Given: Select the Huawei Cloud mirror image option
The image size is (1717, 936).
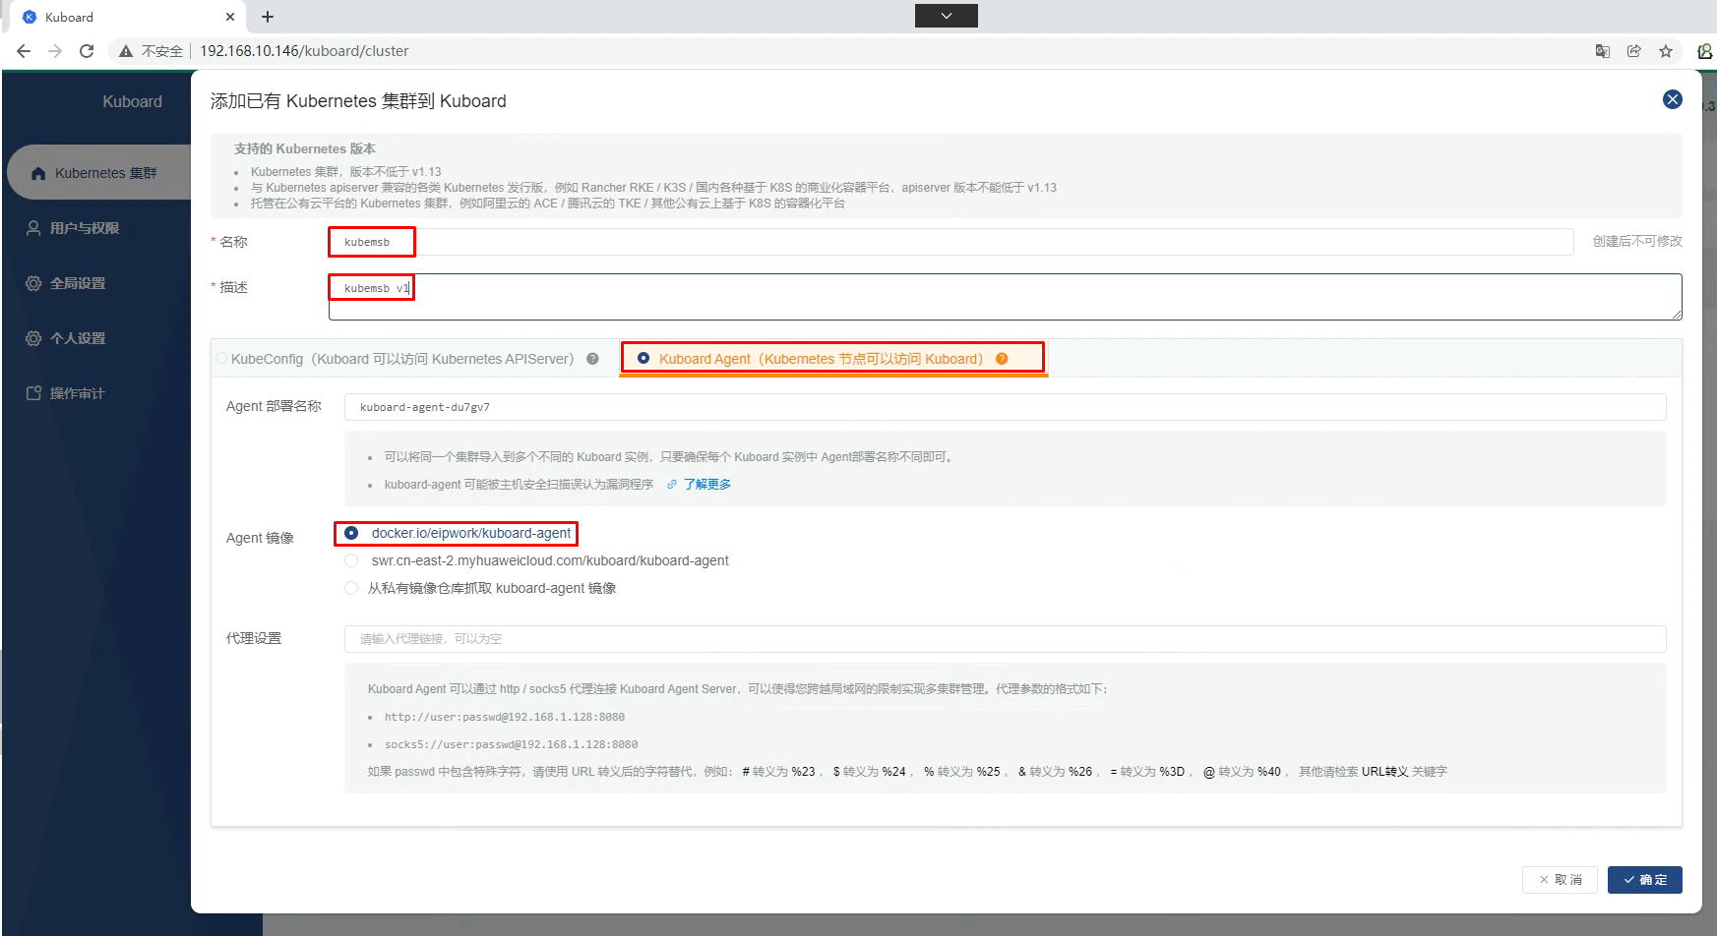Looking at the screenshot, I should coord(351,560).
